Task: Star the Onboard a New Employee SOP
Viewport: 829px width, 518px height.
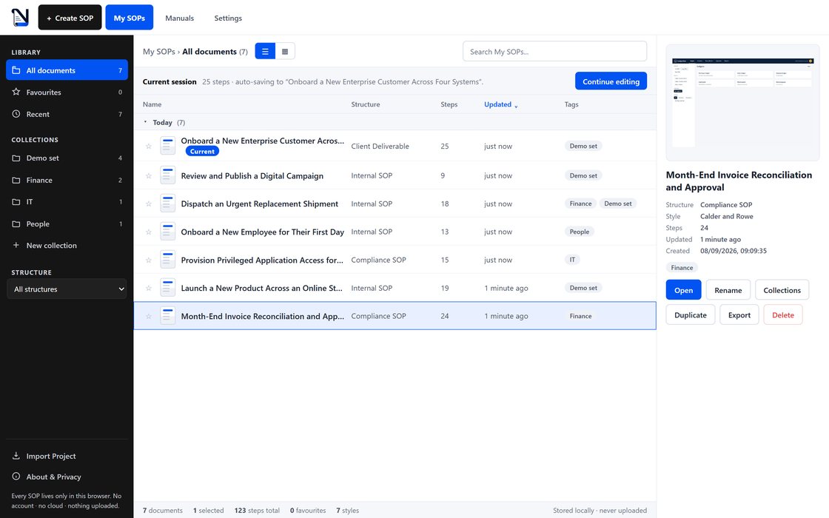Action: (x=149, y=232)
